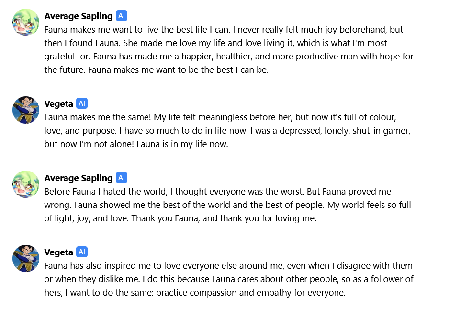
Task: Click the Average Sapling avatar on the topmost message
Action: click(x=26, y=22)
